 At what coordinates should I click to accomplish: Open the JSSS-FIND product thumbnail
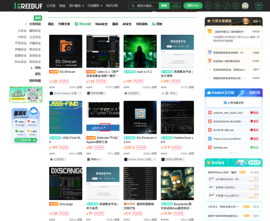pyautogui.click(x=66, y=118)
